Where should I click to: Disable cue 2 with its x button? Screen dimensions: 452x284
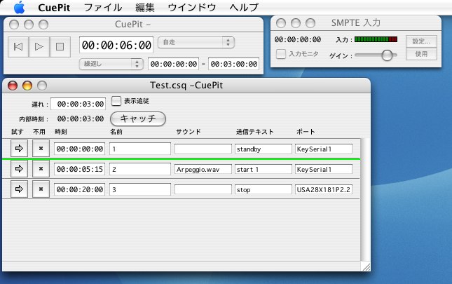(41, 169)
